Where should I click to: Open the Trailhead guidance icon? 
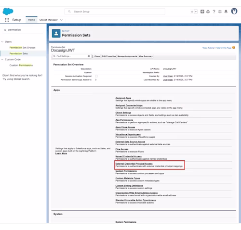[x=208, y=12]
